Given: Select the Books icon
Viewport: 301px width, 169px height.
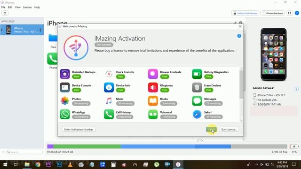Looking at the screenshot, I should 153,101.
